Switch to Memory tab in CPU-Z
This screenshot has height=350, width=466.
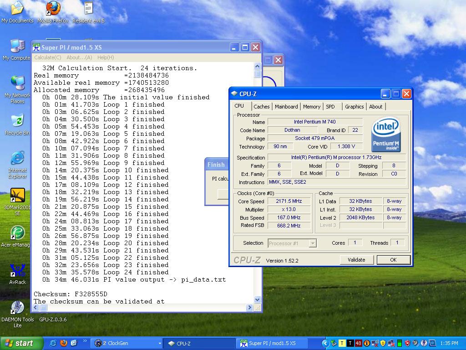coord(311,107)
